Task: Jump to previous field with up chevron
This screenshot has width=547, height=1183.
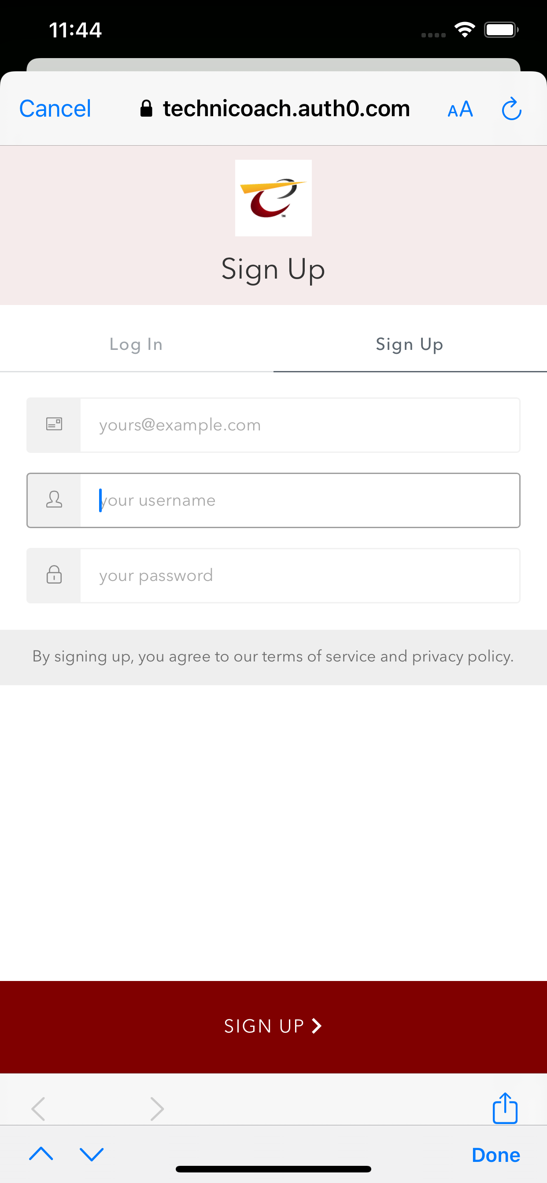Action: coord(41,1154)
